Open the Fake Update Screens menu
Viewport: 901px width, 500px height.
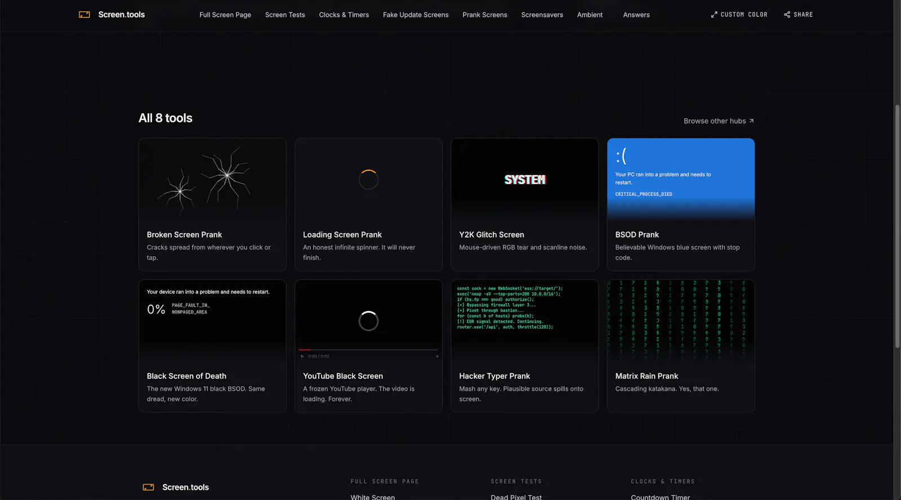(x=416, y=15)
